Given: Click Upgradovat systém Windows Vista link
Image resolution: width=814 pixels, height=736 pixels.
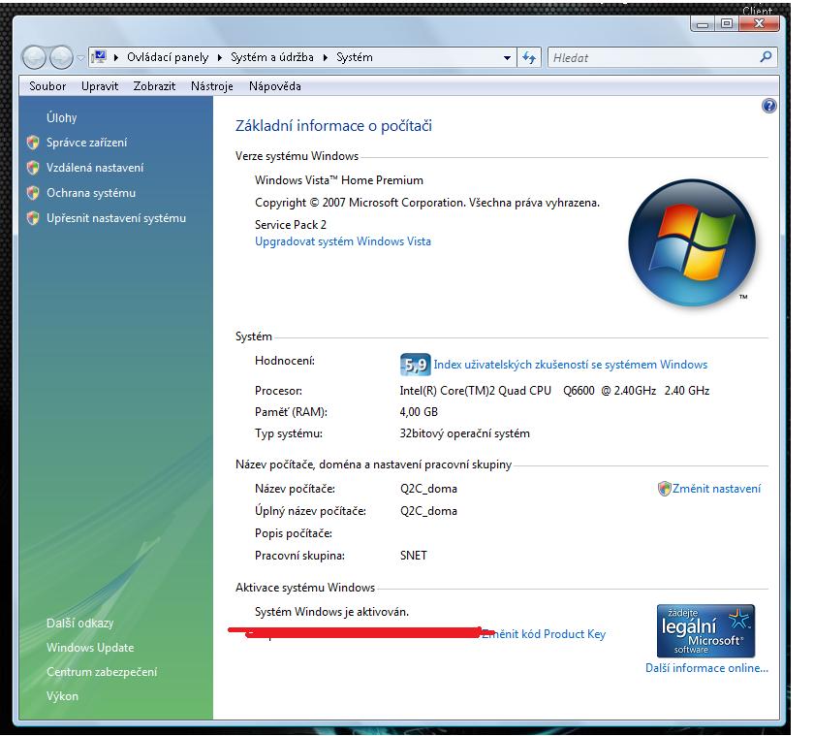Looking at the screenshot, I should click(x=342, y=241).
